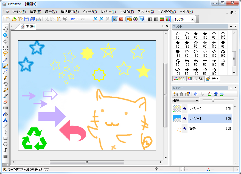Toggle the layer window toolbar button

(142, 19)
